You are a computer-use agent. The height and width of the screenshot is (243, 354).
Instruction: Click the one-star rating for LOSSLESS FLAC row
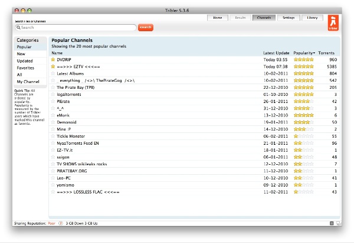click(304, 192)
